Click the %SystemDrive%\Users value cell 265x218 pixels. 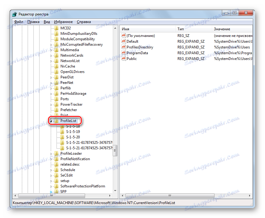pyautogui.click(x=232, y=47)
